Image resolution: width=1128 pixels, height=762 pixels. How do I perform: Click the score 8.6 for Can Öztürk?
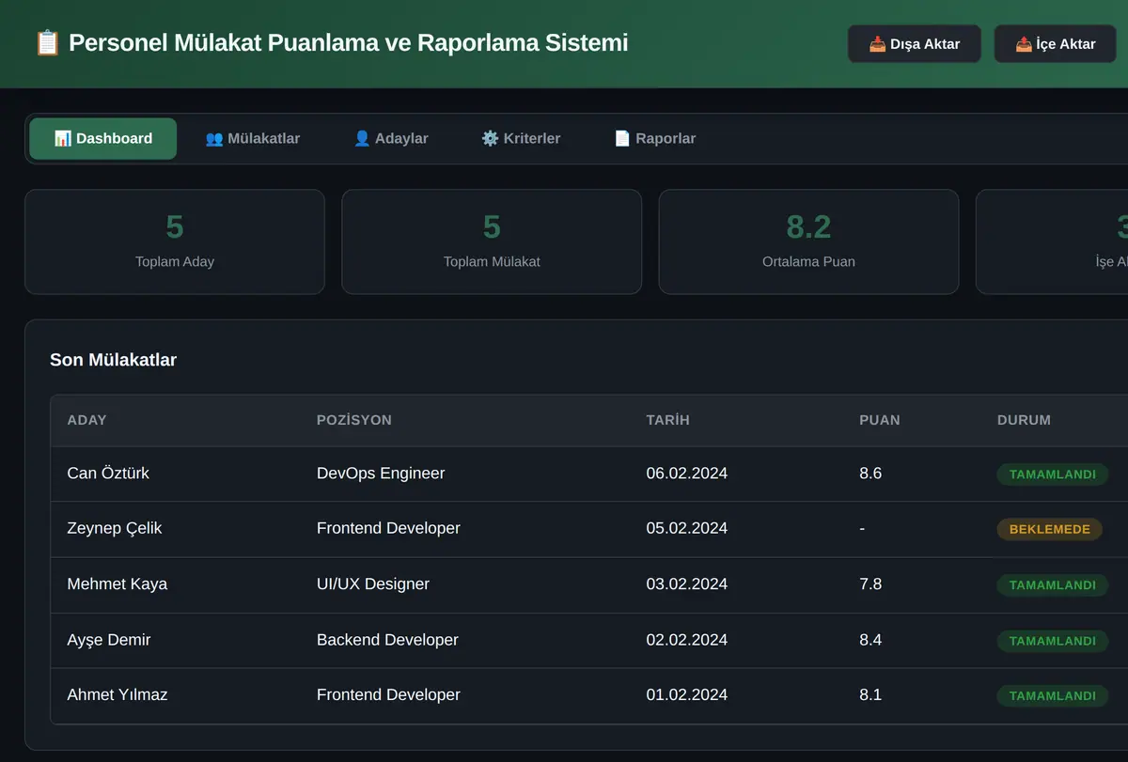click(x=870, y=474)
